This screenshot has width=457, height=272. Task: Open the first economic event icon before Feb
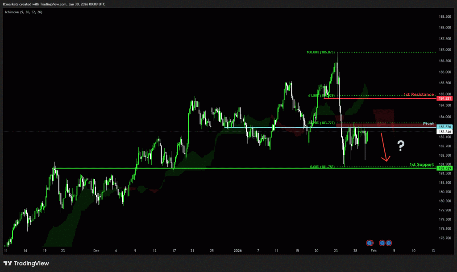(x=369, y=243)
